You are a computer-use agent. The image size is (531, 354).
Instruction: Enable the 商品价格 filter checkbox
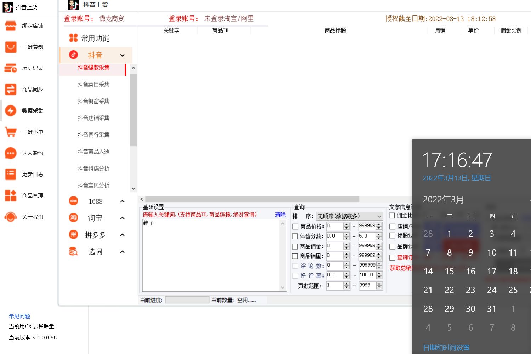point(295,227)
